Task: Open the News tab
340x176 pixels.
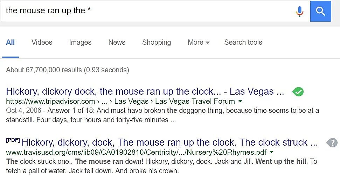Action: [117, 42]
